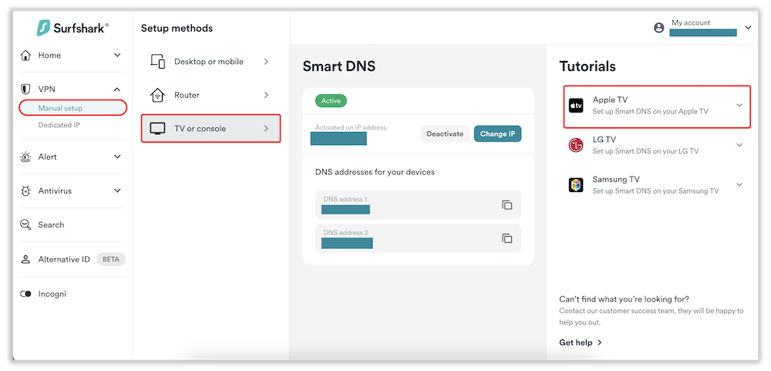Click the Deactivate button

pos(445,134)
